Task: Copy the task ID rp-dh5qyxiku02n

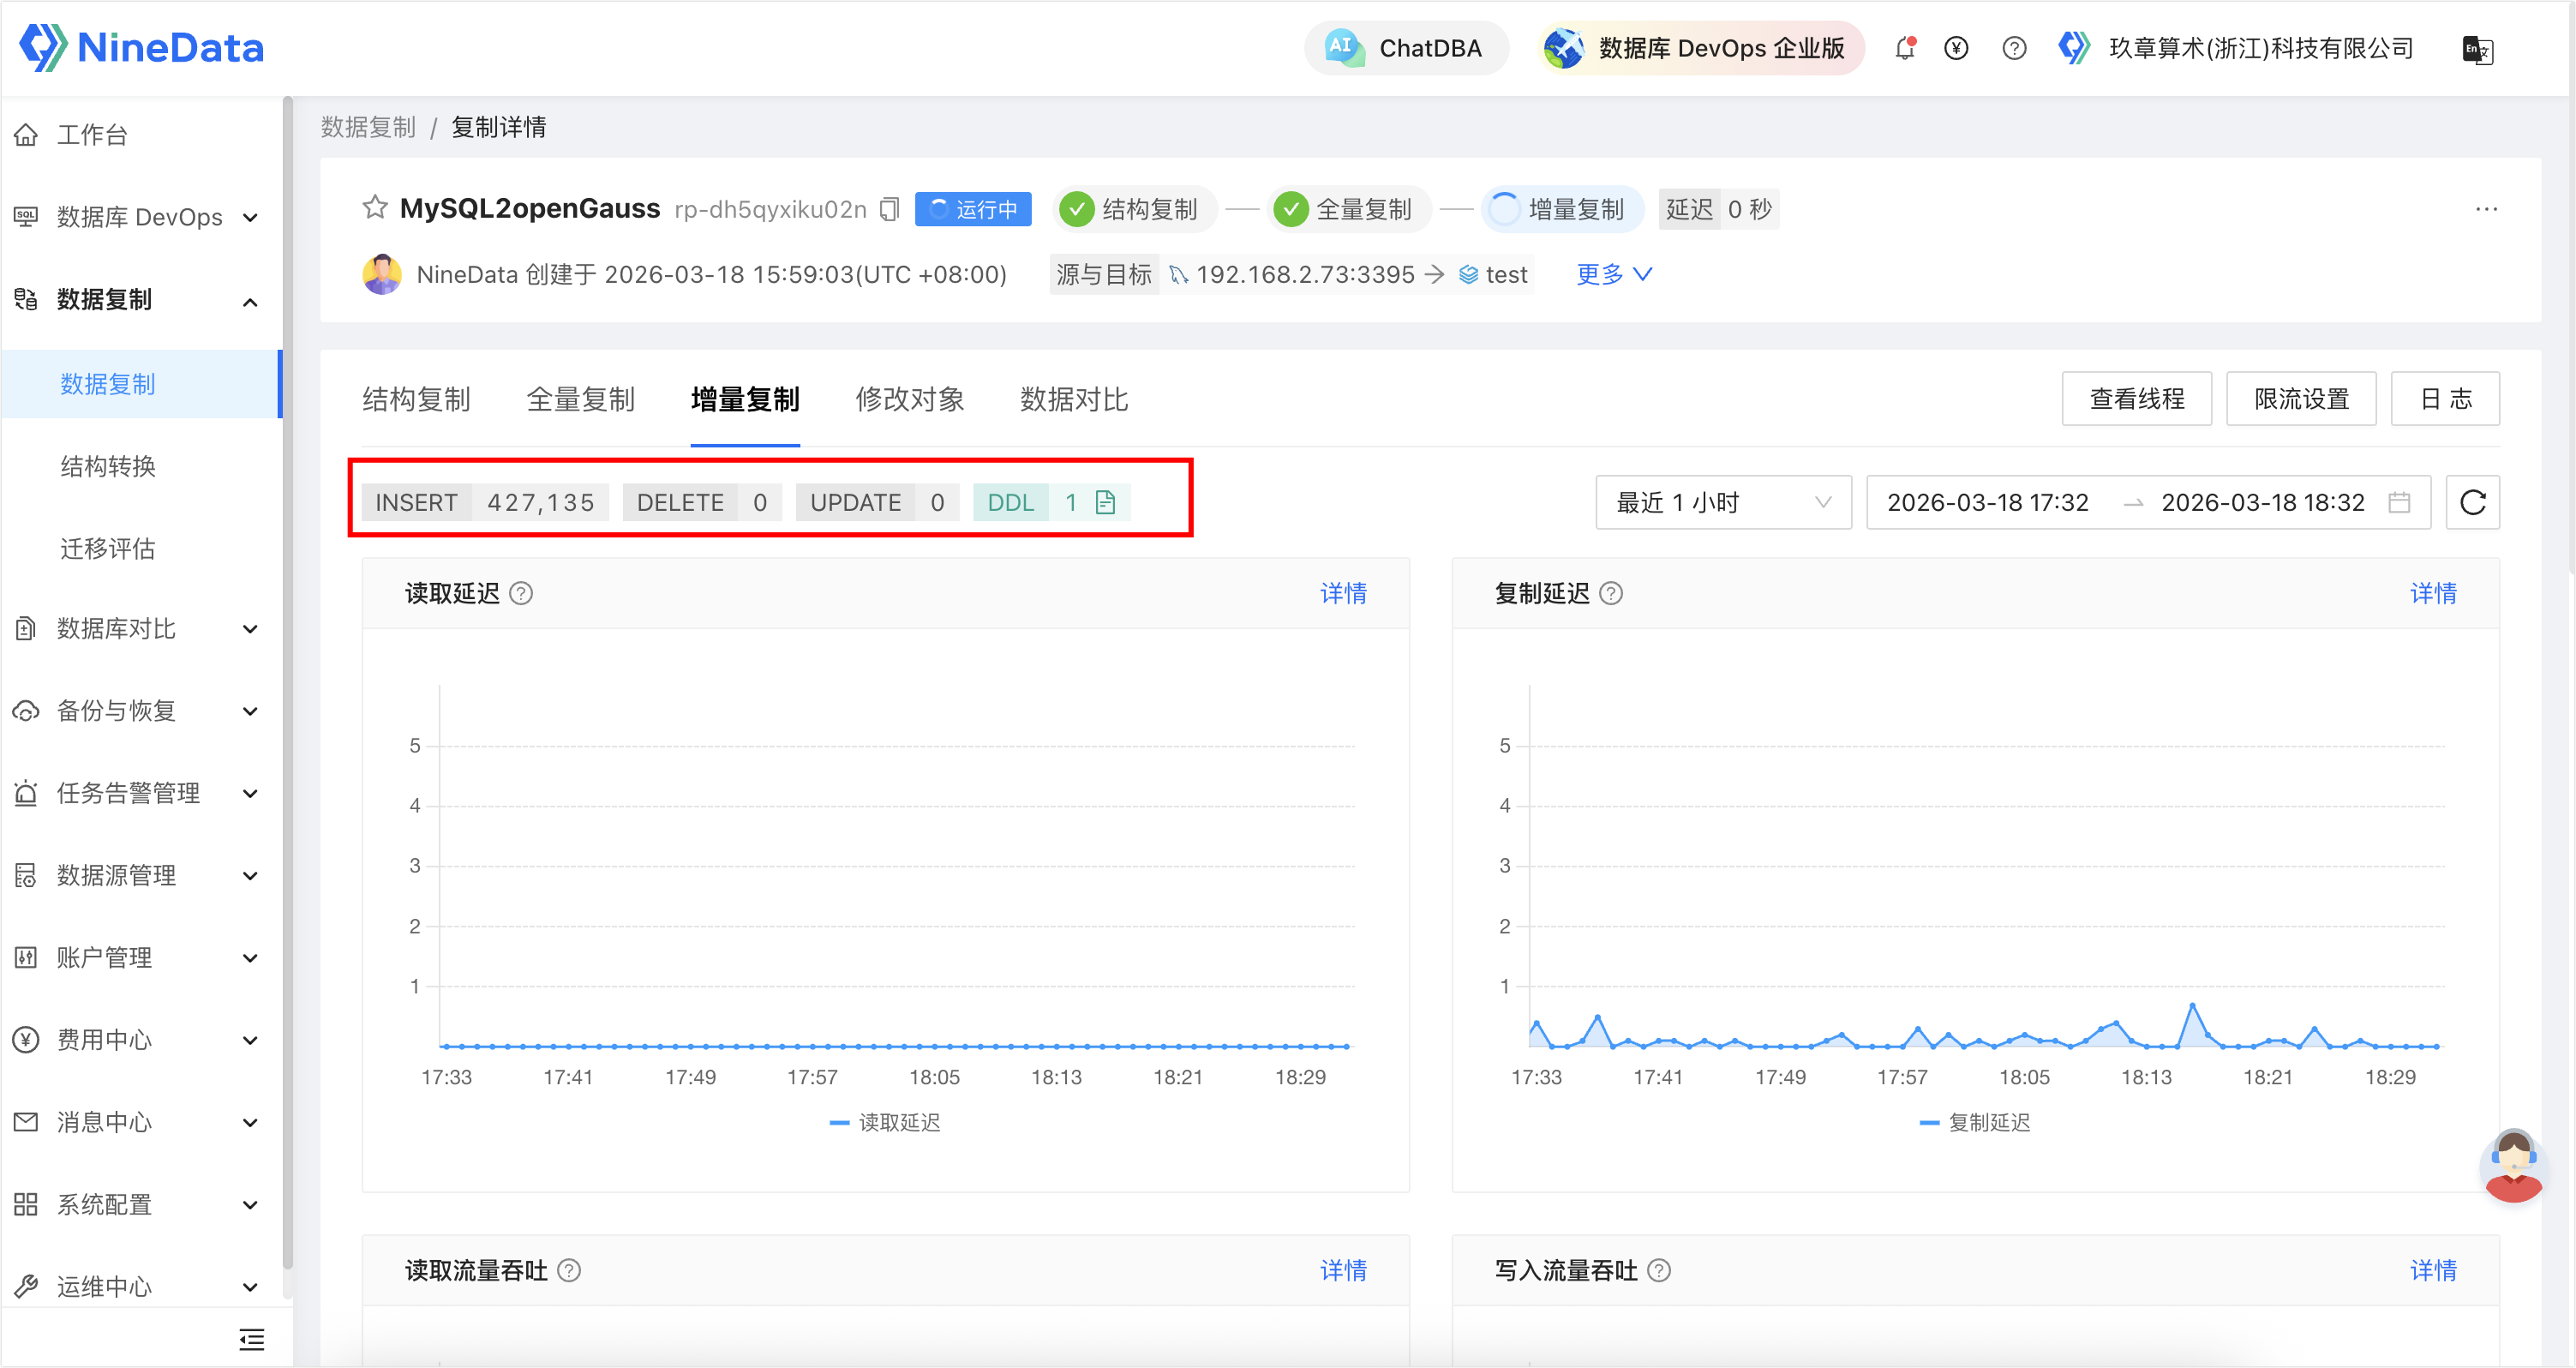Action: (889, 209)
